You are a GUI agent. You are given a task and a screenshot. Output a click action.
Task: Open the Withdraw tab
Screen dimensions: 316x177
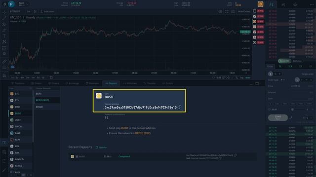(x=130, y=83)
